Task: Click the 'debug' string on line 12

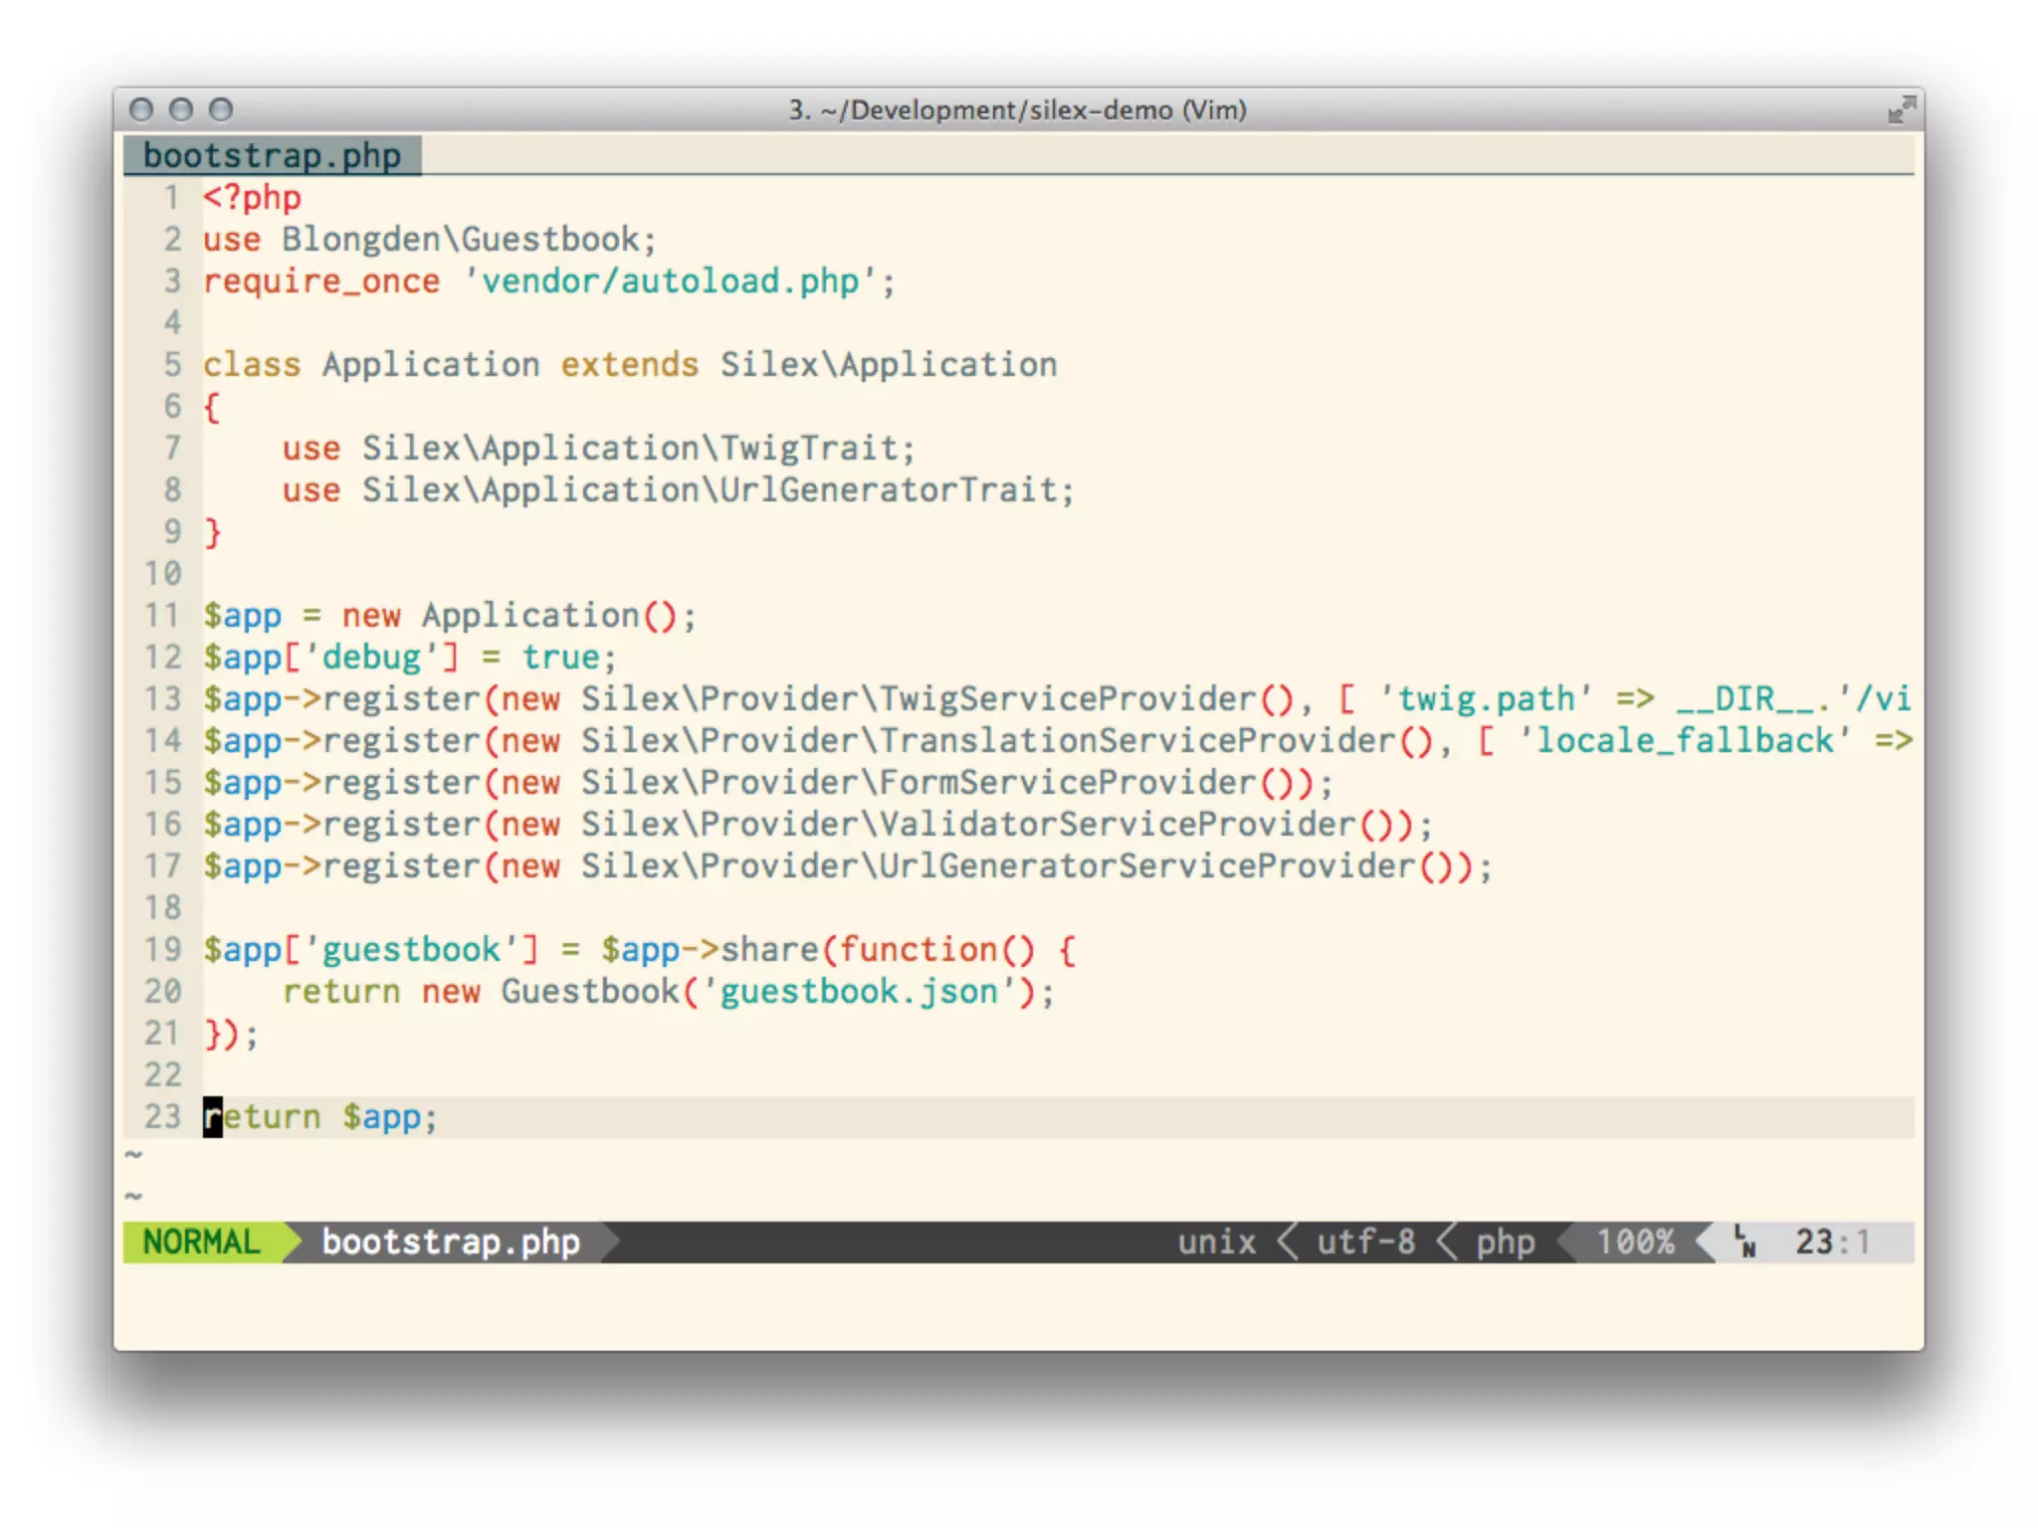Action: pyautogui.click(x=371, y=657)
